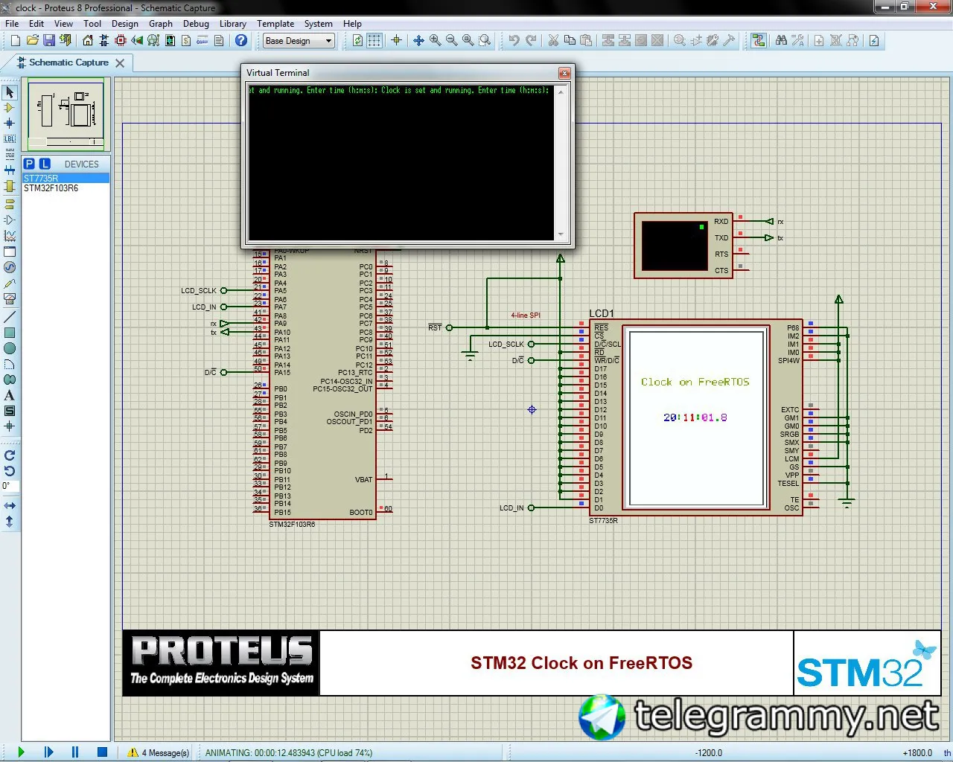Save the project with the floppy disk icon

click(48, 41)
